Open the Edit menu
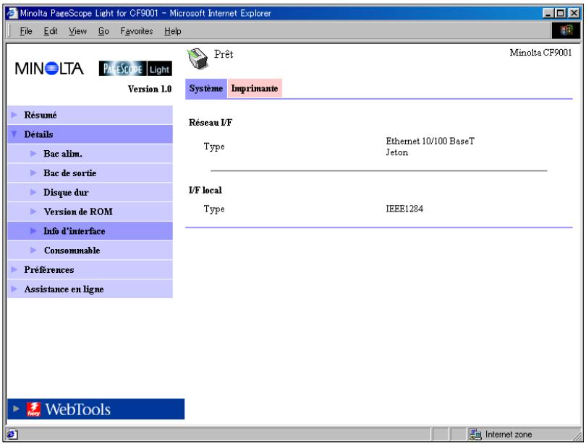 point(51,31)
